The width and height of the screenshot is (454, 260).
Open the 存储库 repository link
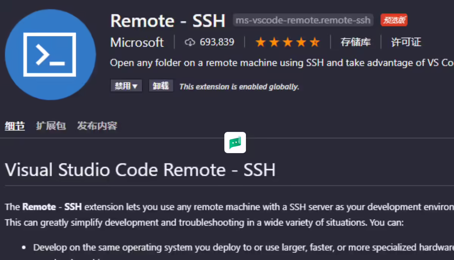(x=355, y=42)
